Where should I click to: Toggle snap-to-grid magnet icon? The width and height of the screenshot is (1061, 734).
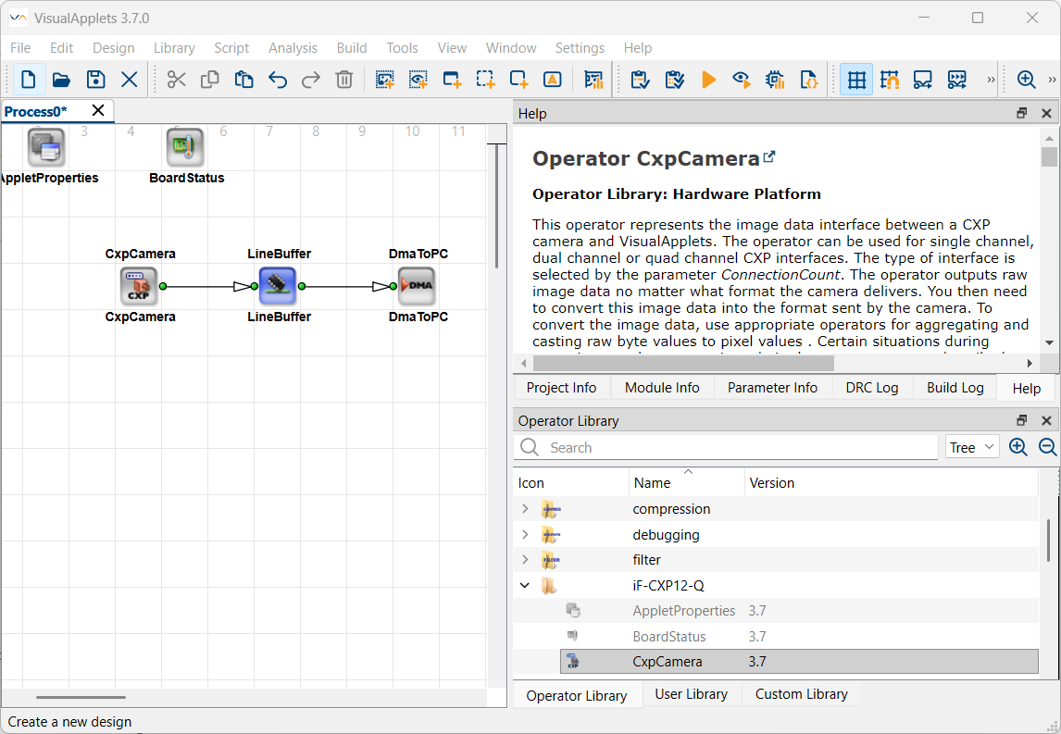(x=890, y=80)
